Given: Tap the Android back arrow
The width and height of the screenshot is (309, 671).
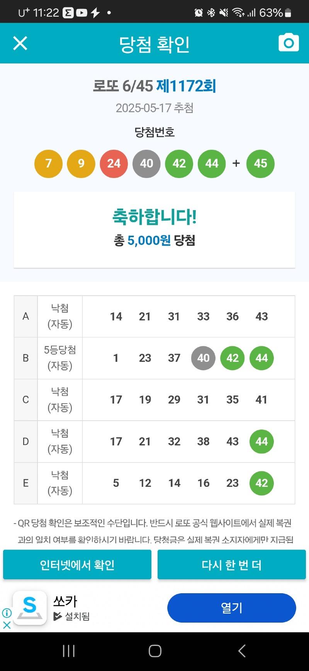Looking at the screenshot, I should (242, 651).
